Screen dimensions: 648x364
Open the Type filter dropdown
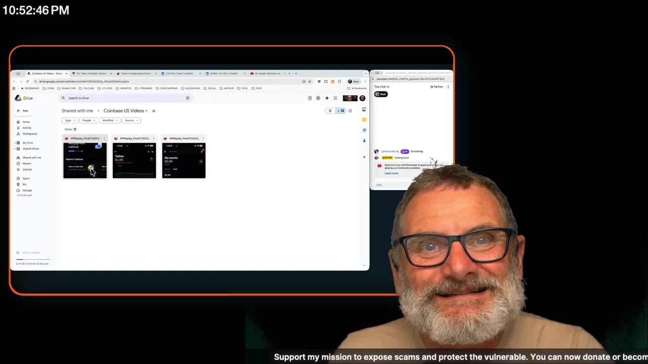[x=69, y=120]
